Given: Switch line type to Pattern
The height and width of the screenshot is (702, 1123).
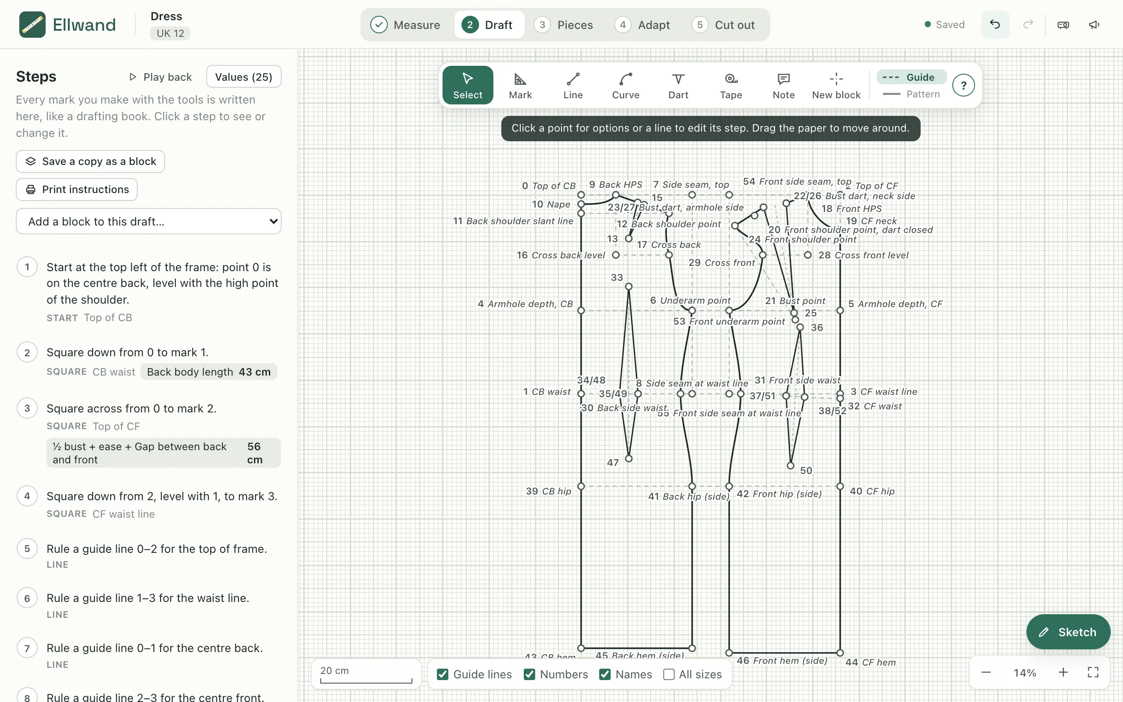Looking at the screenshot, I should [912, 94].
